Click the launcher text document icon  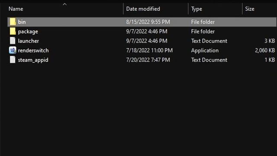[13, 41]
